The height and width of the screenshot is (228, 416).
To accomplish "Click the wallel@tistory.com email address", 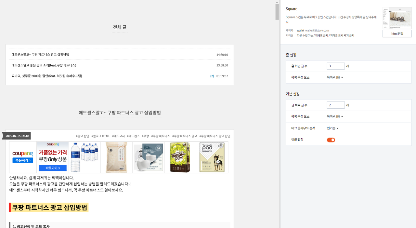I will (317, 30).
